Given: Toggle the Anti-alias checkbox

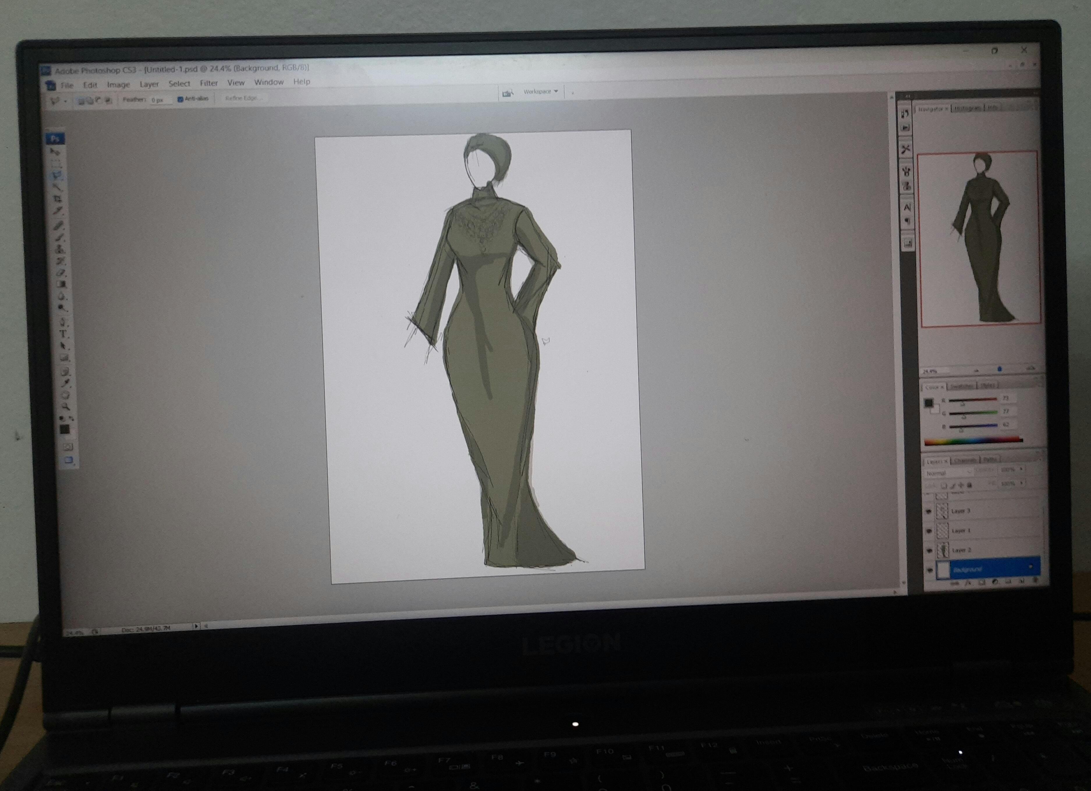Looking at the screenshot, I should [x=180, y=99].
